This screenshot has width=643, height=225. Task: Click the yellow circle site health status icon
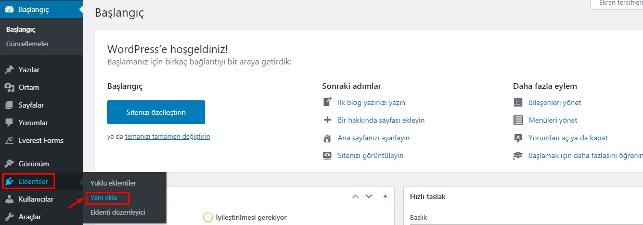pyautogui.click(x=208, y=217)
